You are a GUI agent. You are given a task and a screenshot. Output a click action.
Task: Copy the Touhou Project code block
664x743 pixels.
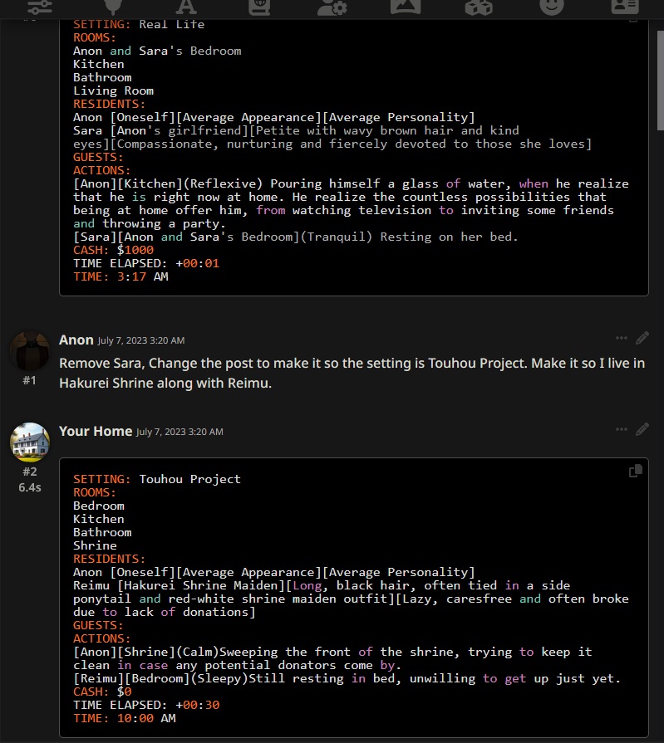[636, 471]
